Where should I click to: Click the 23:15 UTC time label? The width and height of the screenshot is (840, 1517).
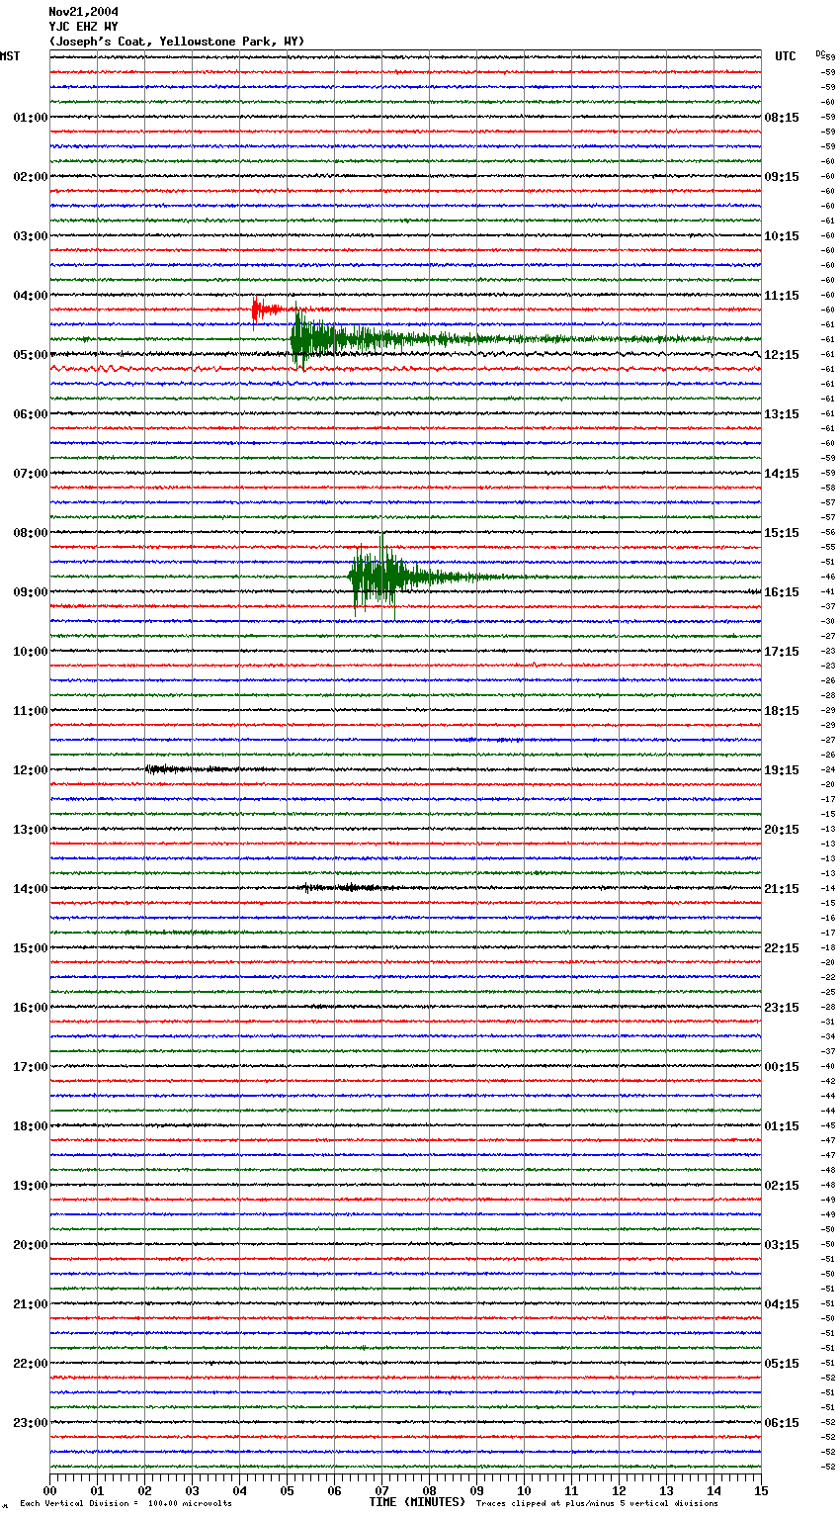coord(782,1008)
